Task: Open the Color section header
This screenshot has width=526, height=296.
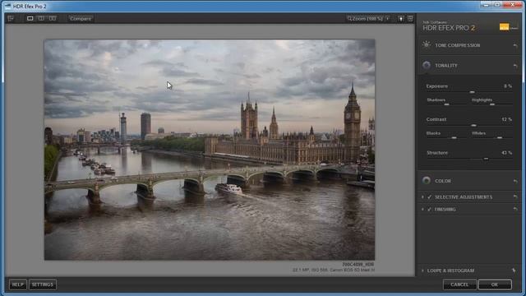Action: (x=443, y=181)
